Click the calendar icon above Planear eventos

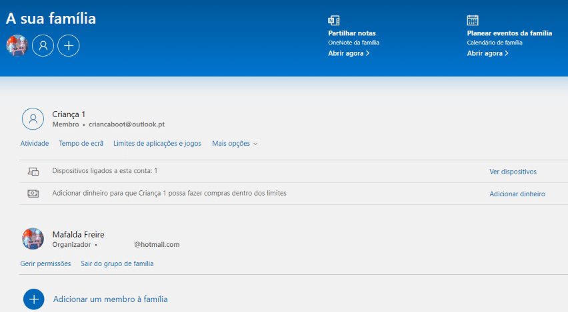473,20
